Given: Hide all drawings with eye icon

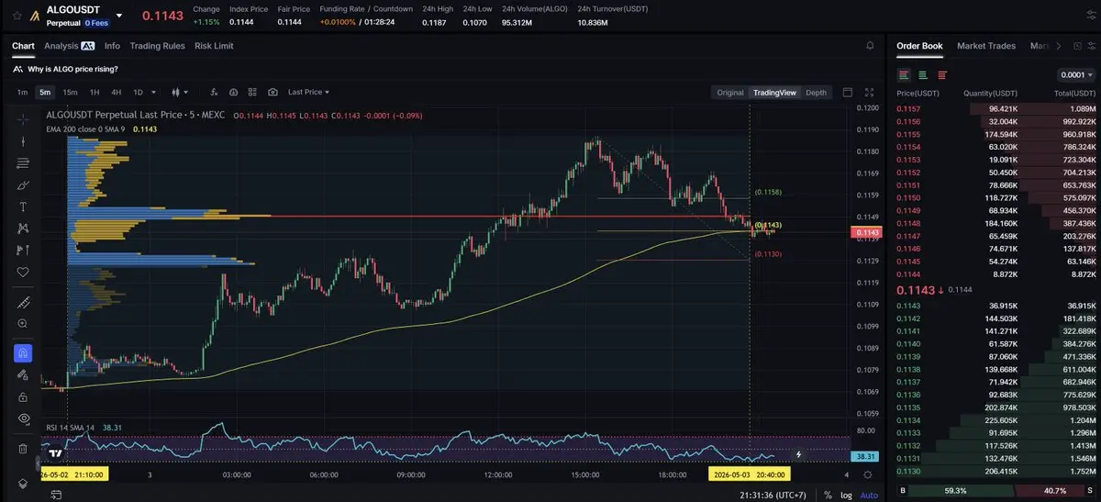Looking at the screenshot, I should [x=23, y=418].
